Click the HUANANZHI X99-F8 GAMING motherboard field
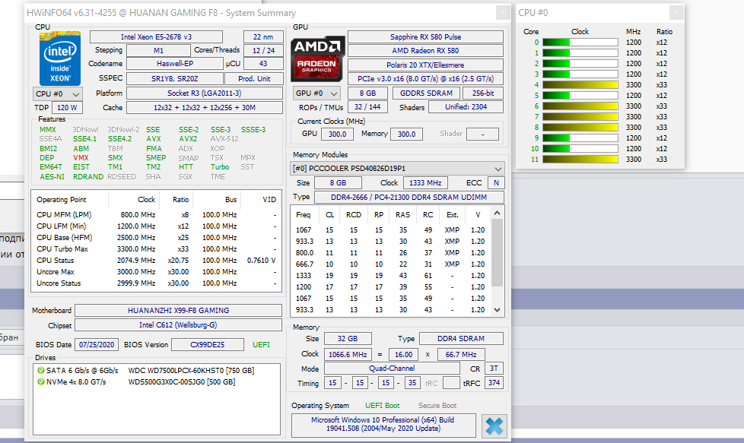Screen dimensions: 744x443 [179, 310]
